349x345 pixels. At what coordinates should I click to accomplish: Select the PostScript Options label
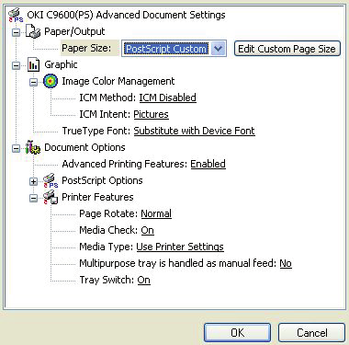tap(102, 180)
